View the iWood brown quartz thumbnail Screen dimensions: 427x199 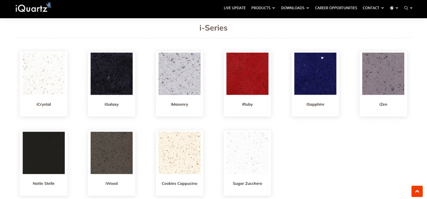click(112, 153)
